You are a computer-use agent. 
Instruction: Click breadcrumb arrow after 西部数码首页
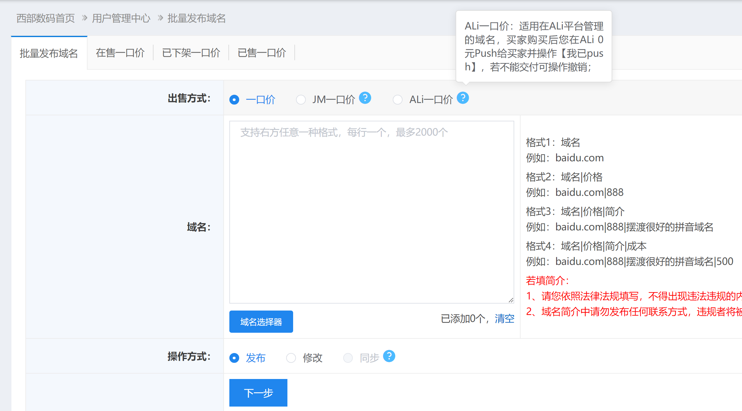click(x=84, y=18)
